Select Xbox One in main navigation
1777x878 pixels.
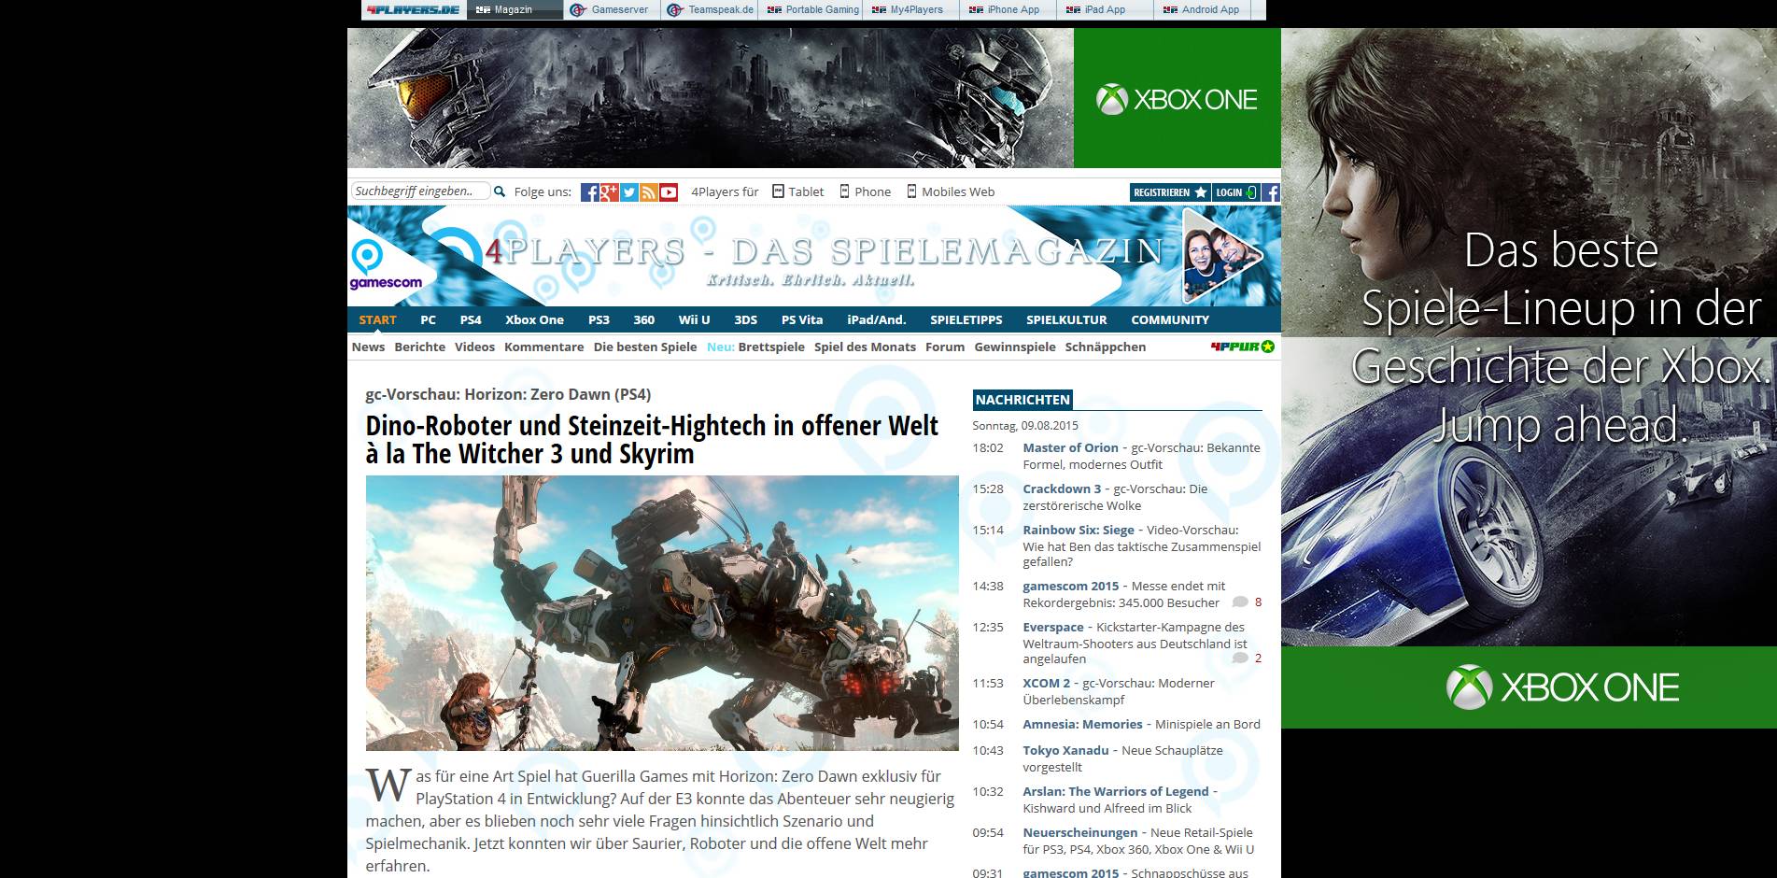[x=534, y=319]
